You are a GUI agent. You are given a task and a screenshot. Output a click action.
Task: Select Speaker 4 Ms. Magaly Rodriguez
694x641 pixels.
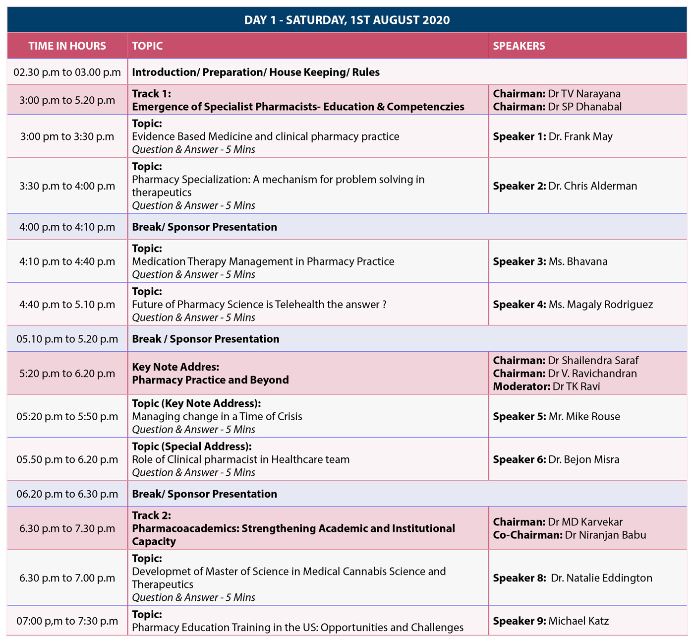coord(573,305)
